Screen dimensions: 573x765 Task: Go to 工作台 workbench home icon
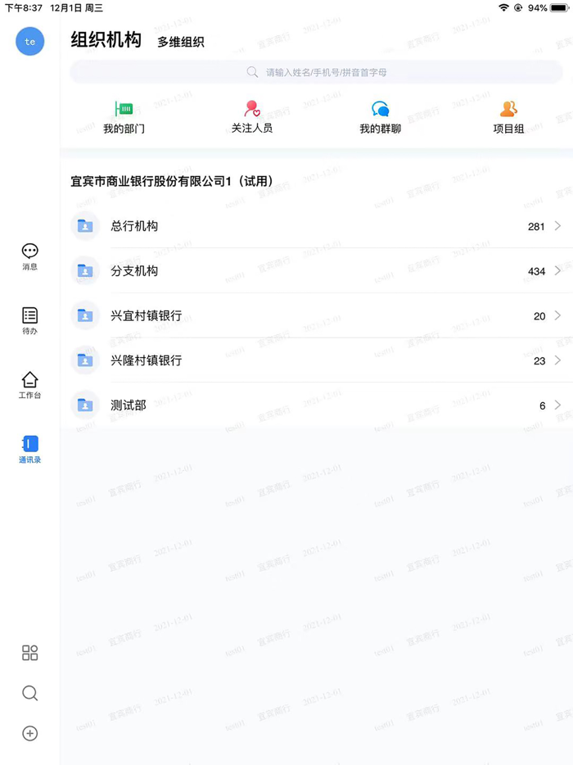click(29, 379)
